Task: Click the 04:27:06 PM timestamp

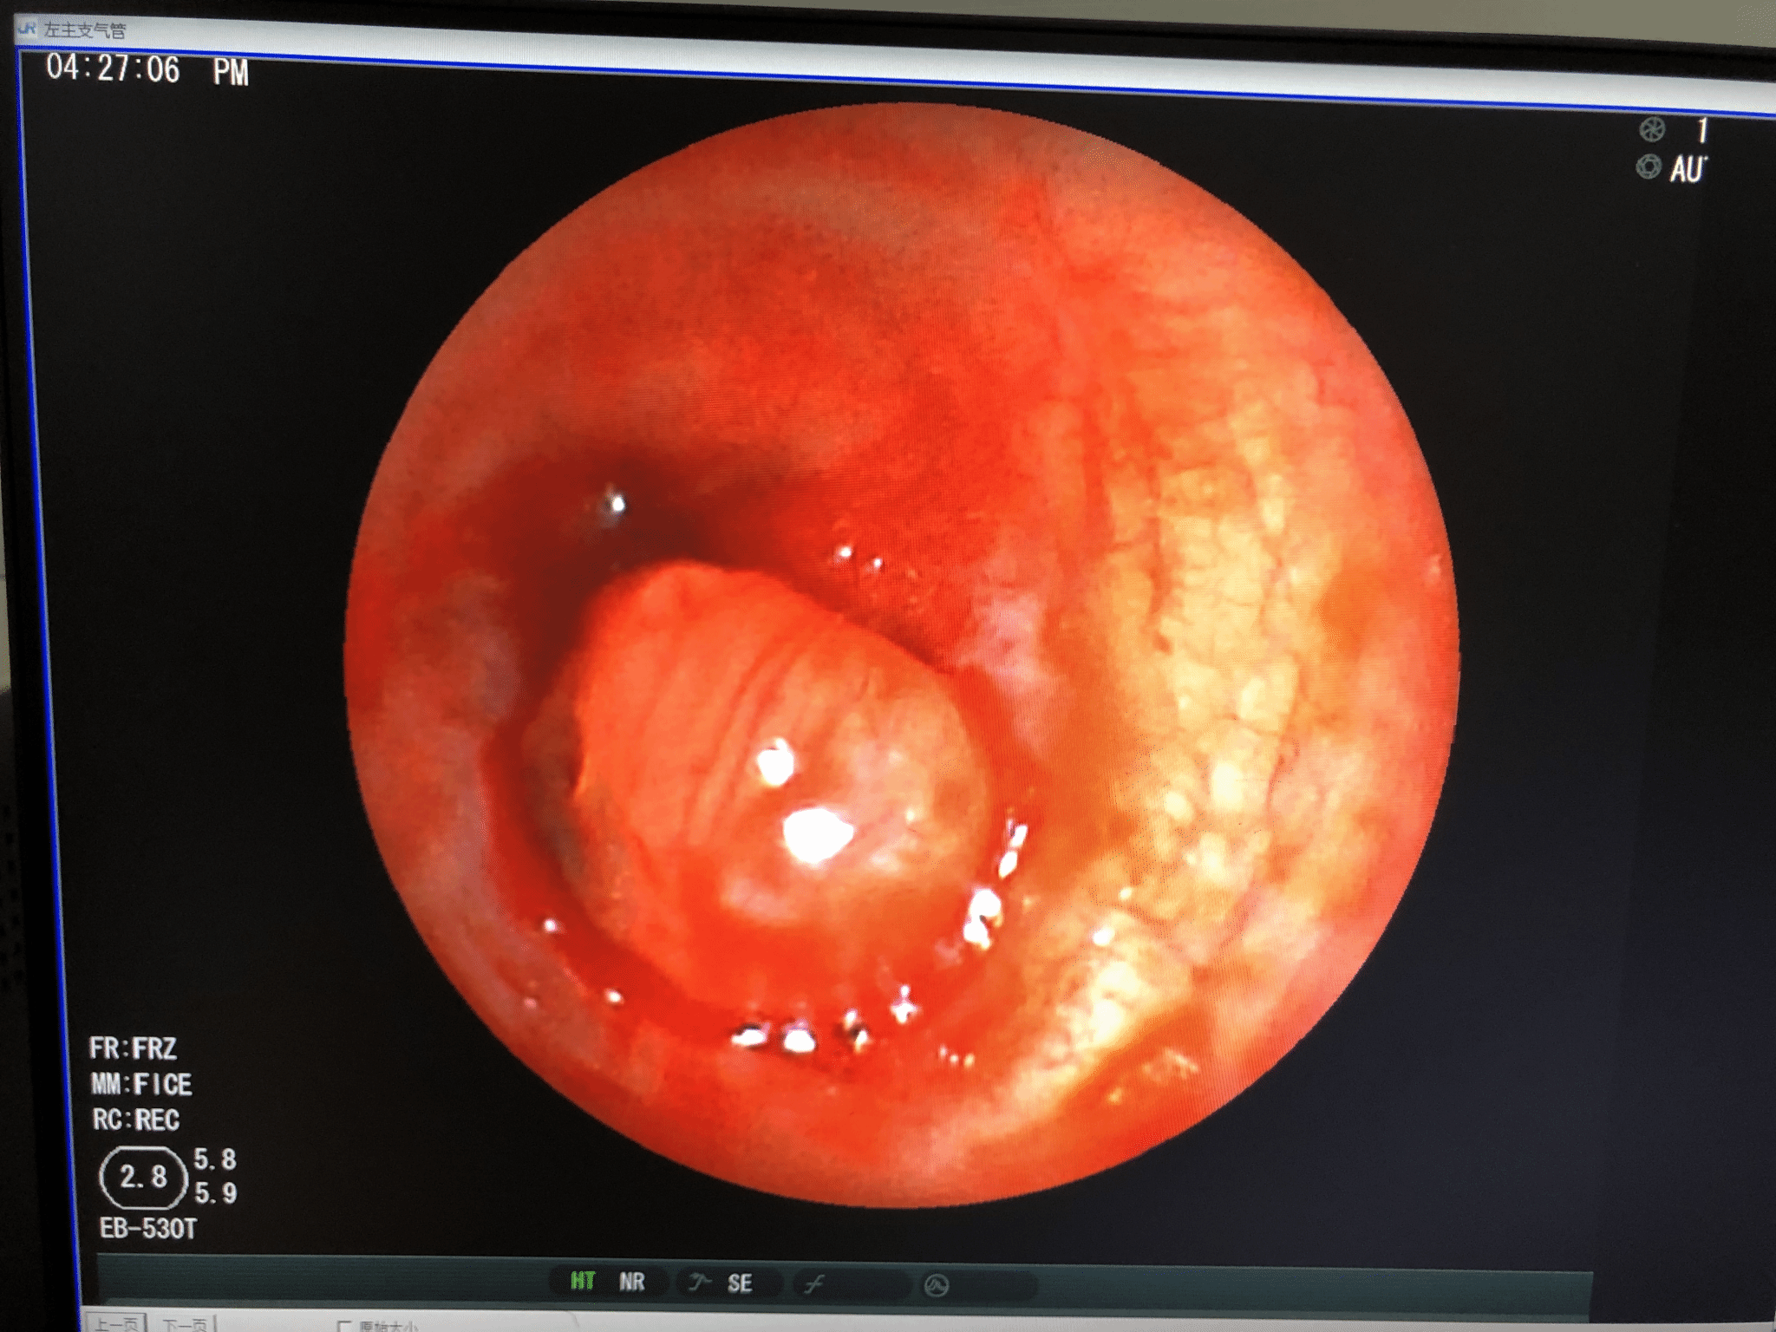Action: (x=147, y=69)
